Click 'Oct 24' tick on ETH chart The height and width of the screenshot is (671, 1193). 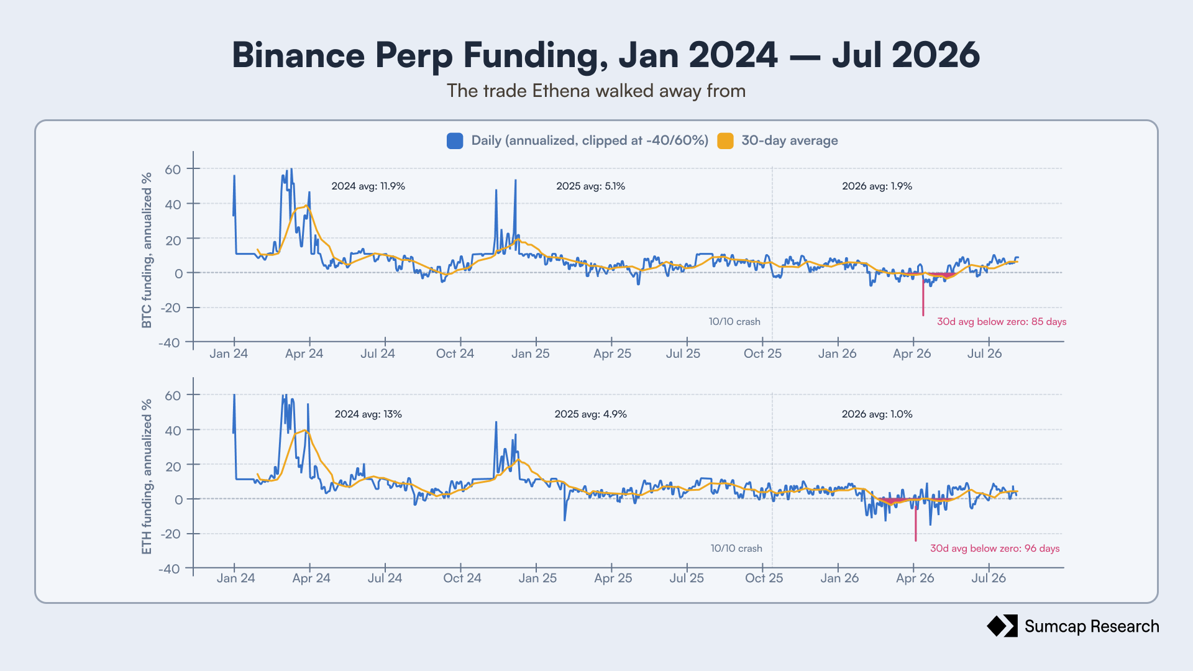pos(462,578)
